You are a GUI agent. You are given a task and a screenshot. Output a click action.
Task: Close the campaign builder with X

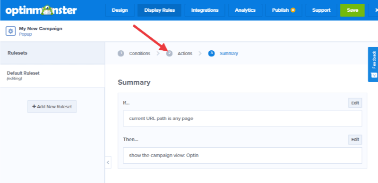coord(374,10)
